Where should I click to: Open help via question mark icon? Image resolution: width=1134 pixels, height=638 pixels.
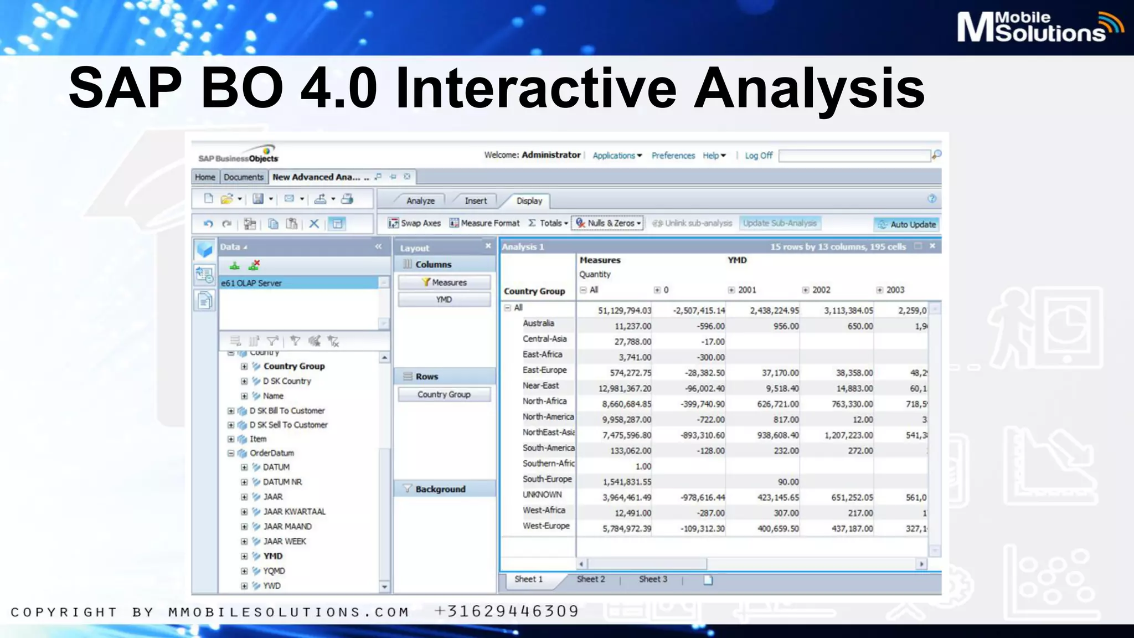[x=932, y=199]
